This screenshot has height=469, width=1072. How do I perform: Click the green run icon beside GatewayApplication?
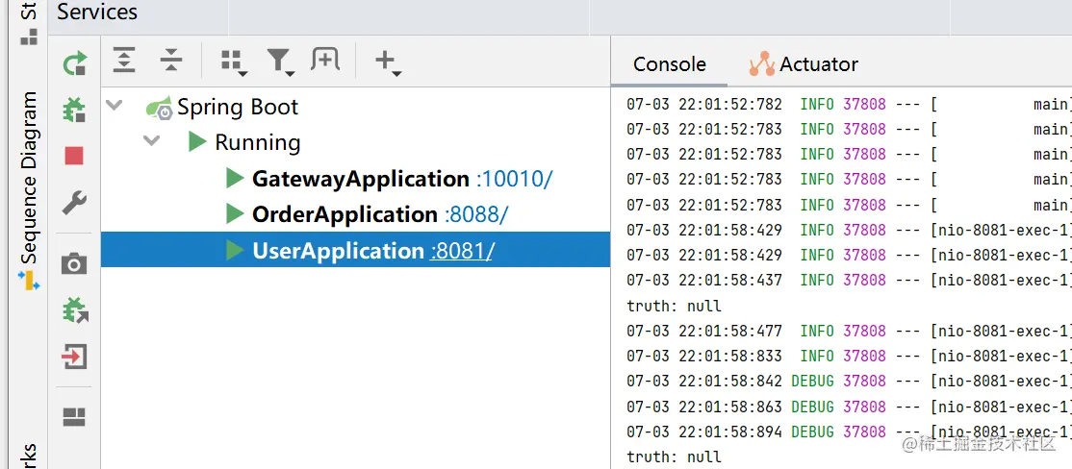tap(235, 178)
